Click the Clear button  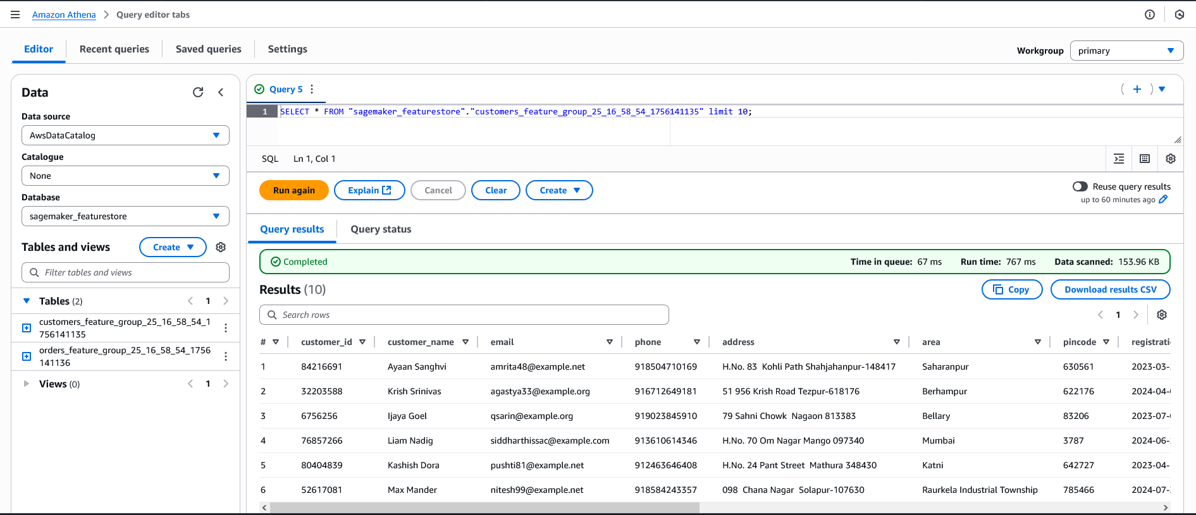click(x=496, y=190)
